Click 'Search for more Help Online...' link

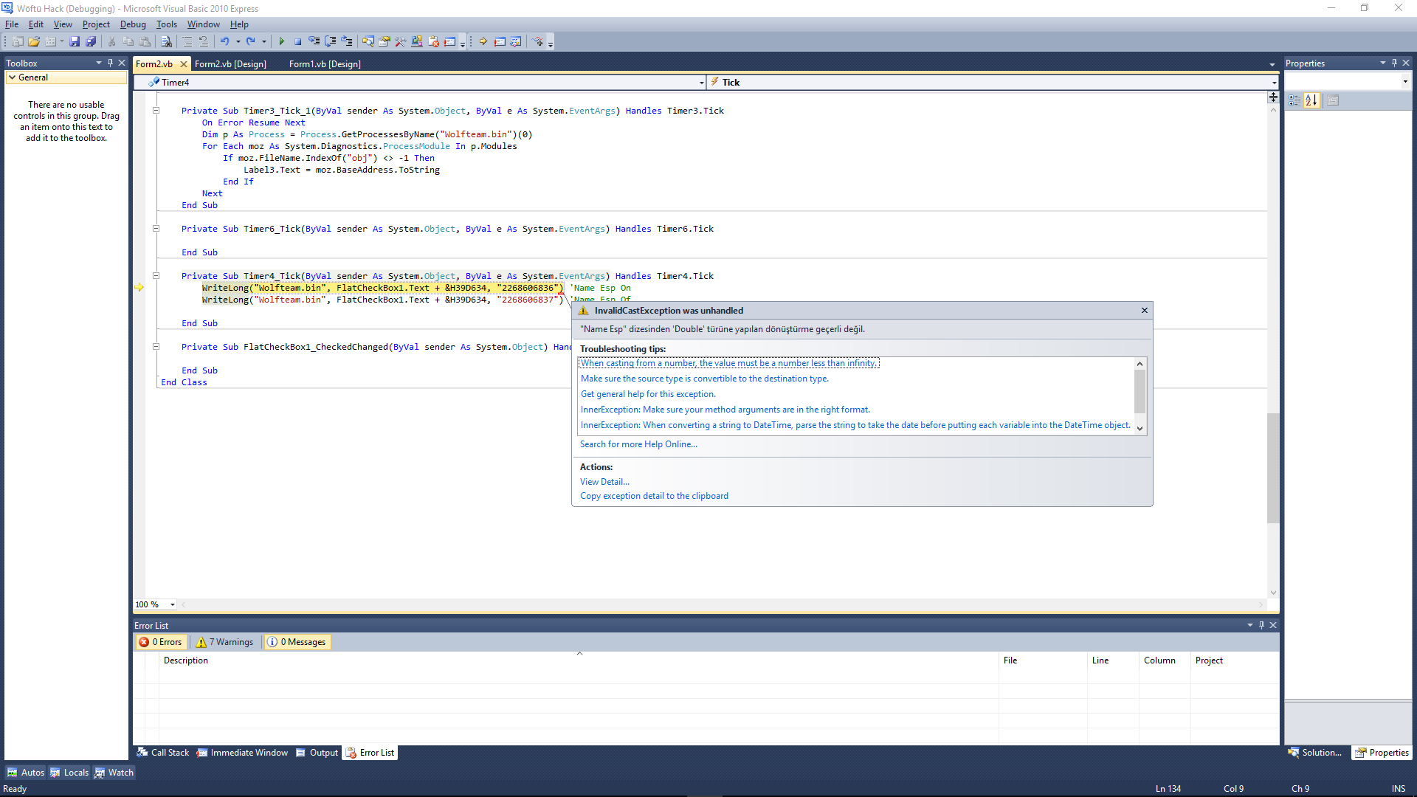coord(638,444)
